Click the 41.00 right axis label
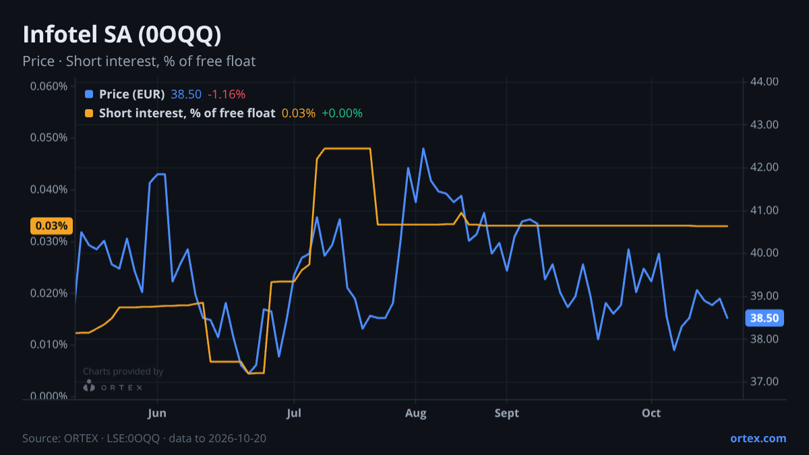This screenshot has width=809, height=455. [x=764, y=210]
